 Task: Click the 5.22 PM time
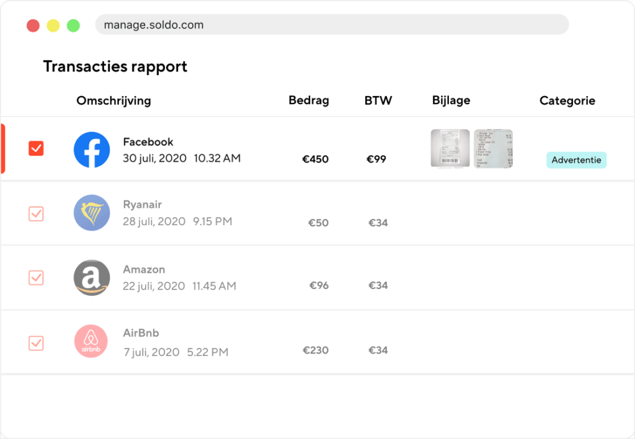coord(208,352)
